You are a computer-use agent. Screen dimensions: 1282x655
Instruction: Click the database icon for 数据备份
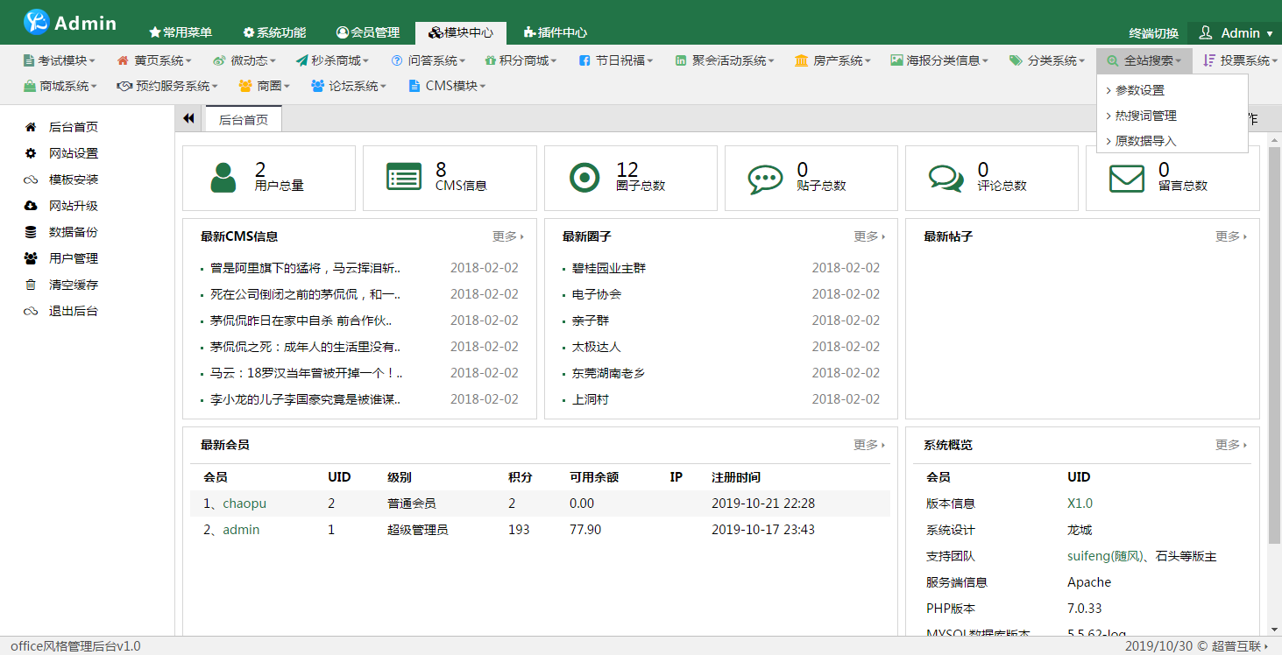click(x=31, y=232)
